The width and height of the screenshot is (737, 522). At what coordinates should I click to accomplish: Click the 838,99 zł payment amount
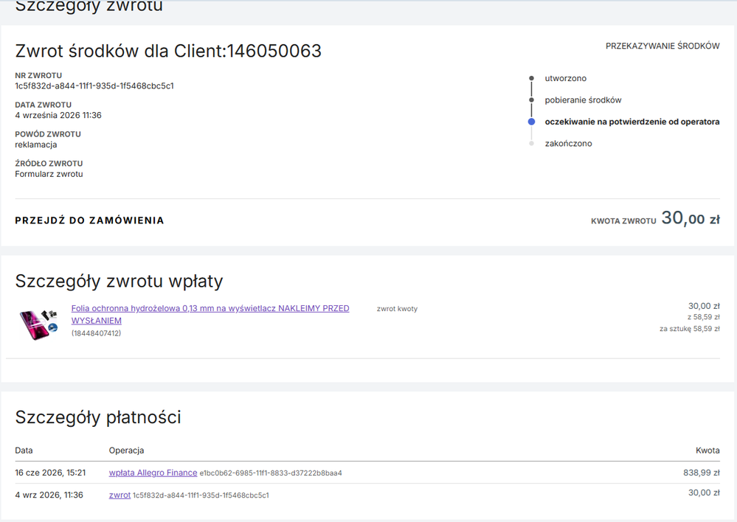[702, 473]
